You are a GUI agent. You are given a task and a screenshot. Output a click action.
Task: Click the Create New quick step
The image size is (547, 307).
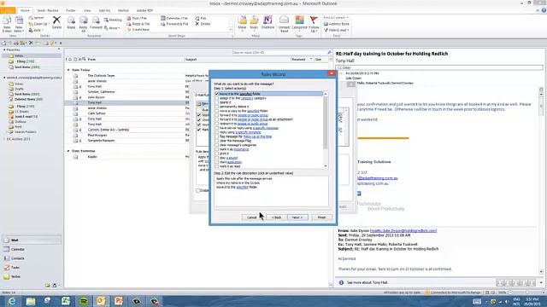click(138, 30)
